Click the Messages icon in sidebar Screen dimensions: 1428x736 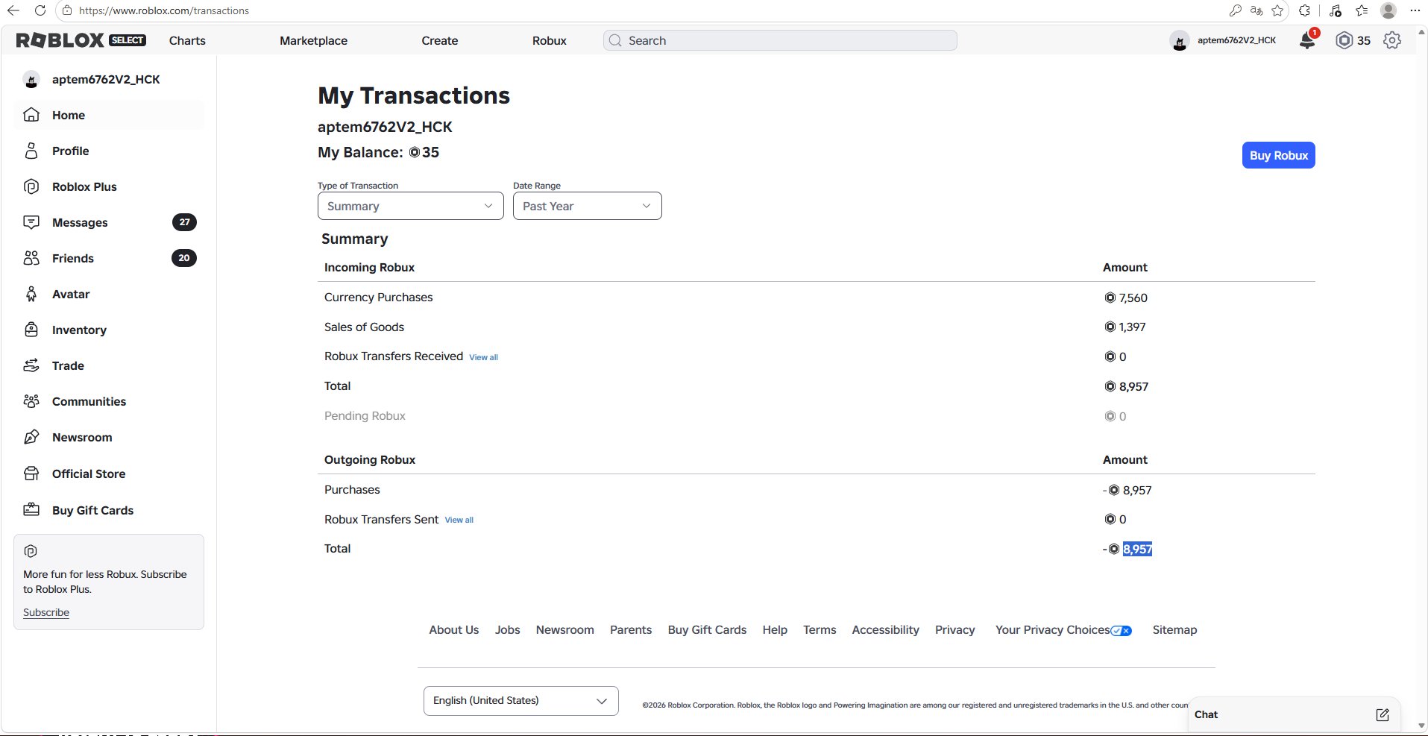point(31,222)
